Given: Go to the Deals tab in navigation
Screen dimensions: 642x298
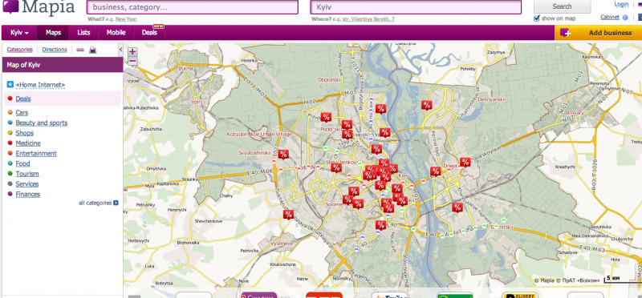Looking at the screenshot, I should coord(149,33).
